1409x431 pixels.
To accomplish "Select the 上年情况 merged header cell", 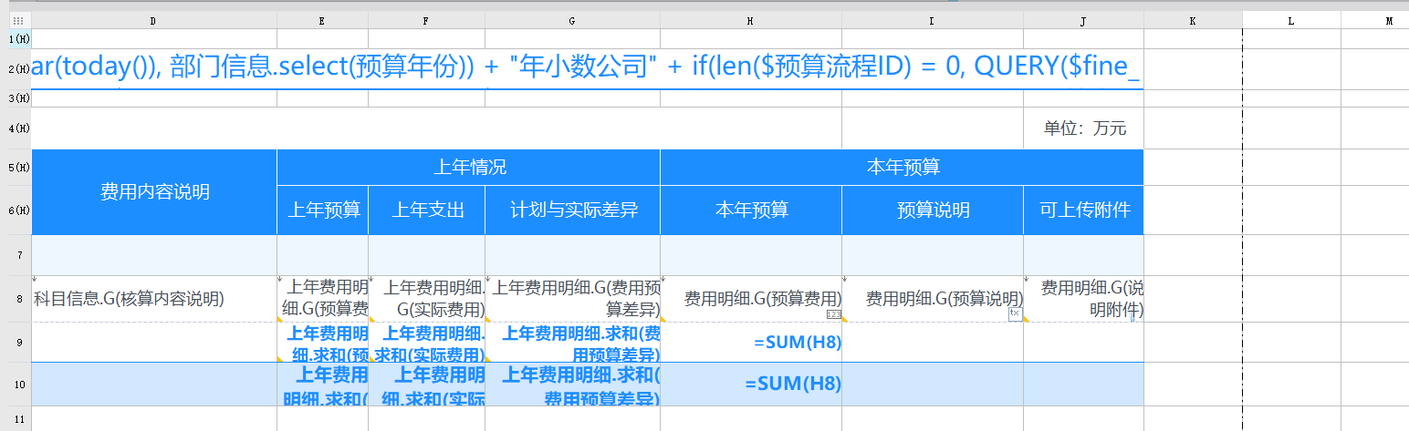I will pyautogui.click(x=469, y=168).
